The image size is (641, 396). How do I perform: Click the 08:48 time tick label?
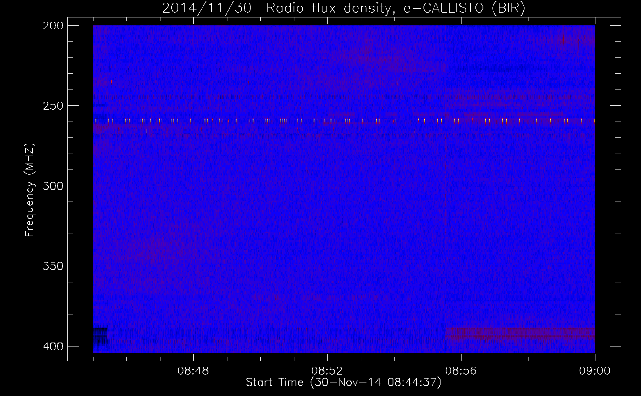[193, 371]
